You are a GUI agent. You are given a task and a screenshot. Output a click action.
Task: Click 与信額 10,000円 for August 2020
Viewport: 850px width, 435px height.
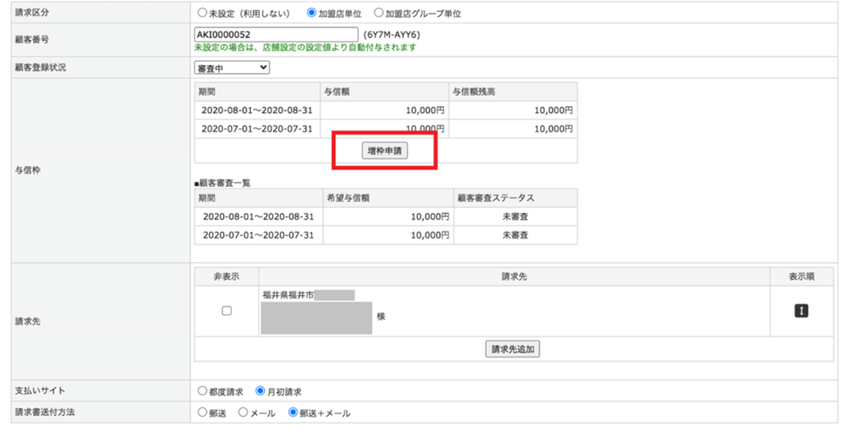click(425, 110)
